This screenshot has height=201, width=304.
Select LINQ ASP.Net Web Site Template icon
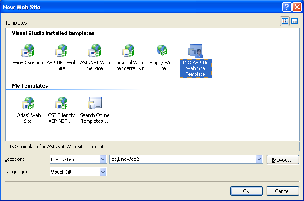tap(196, 51)
